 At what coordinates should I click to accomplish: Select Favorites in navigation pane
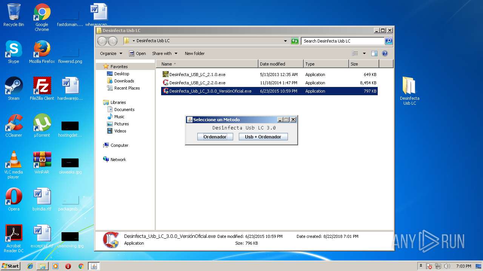click(119, 67)
